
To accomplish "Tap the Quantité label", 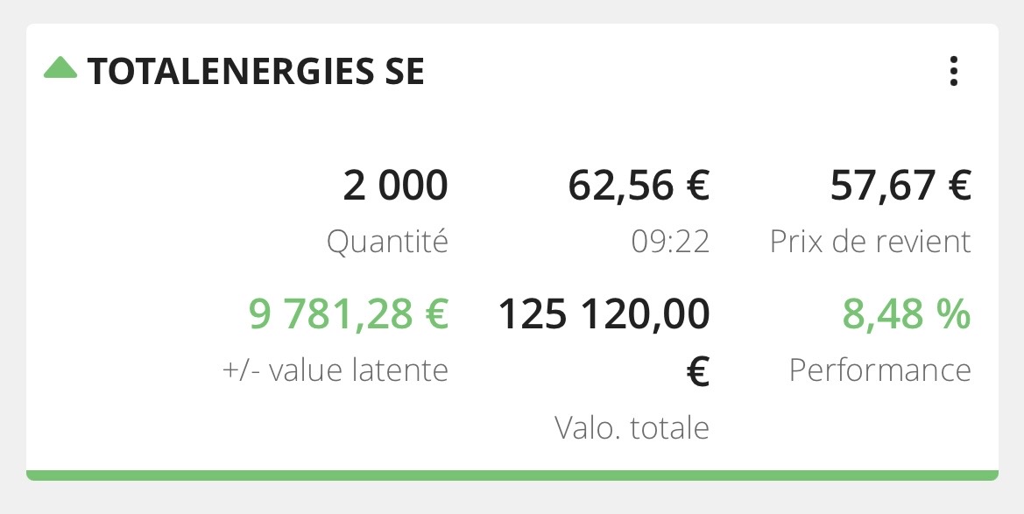I will [387, 242].
